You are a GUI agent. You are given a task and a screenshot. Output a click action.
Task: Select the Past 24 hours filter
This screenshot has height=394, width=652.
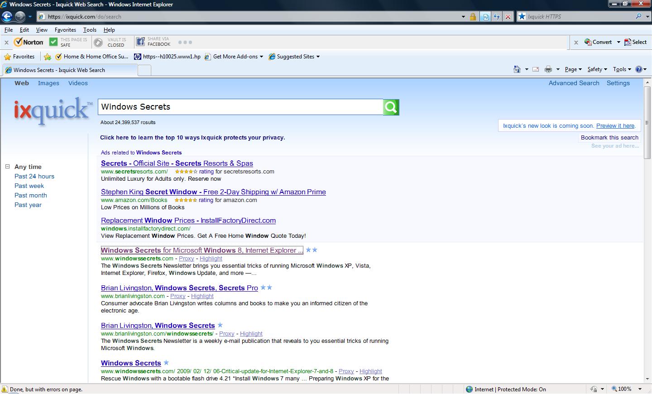[34, 176]
